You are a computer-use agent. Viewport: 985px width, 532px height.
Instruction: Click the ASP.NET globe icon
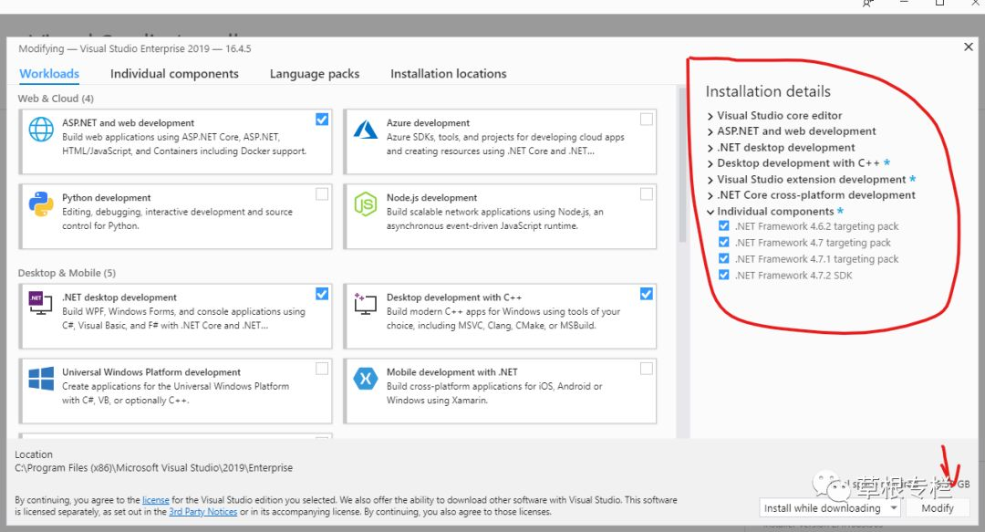[41, 129]
